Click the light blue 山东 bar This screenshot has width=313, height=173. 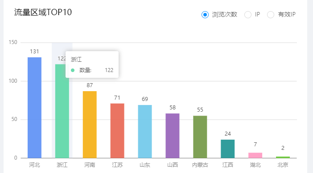145,131
